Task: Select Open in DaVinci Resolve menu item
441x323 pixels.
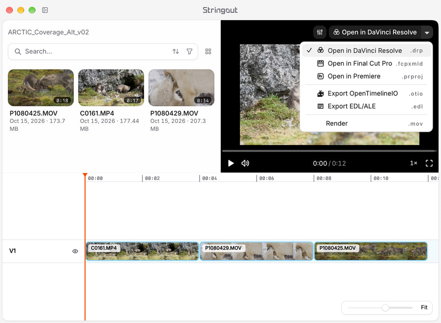Action: point(366,51)
